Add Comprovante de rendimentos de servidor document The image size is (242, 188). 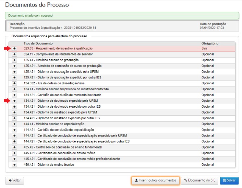(x=14, y=54)
